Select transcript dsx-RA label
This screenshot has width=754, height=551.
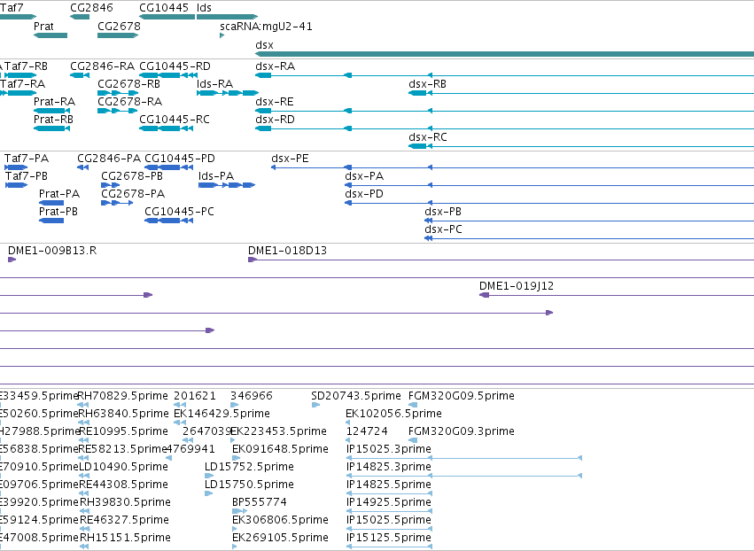(x=275, y=66)
